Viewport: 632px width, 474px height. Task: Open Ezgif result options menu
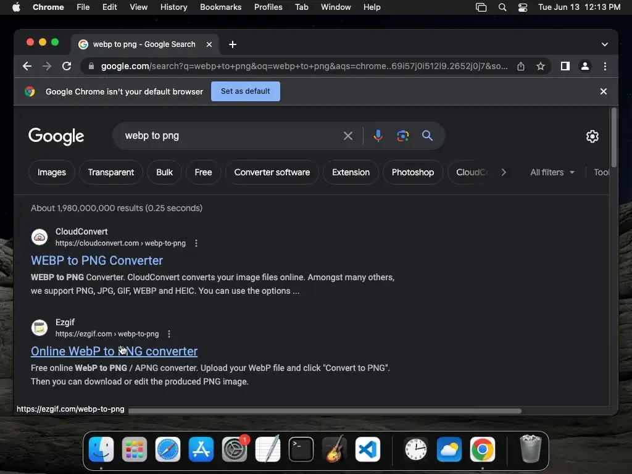[x=169, y=334]
